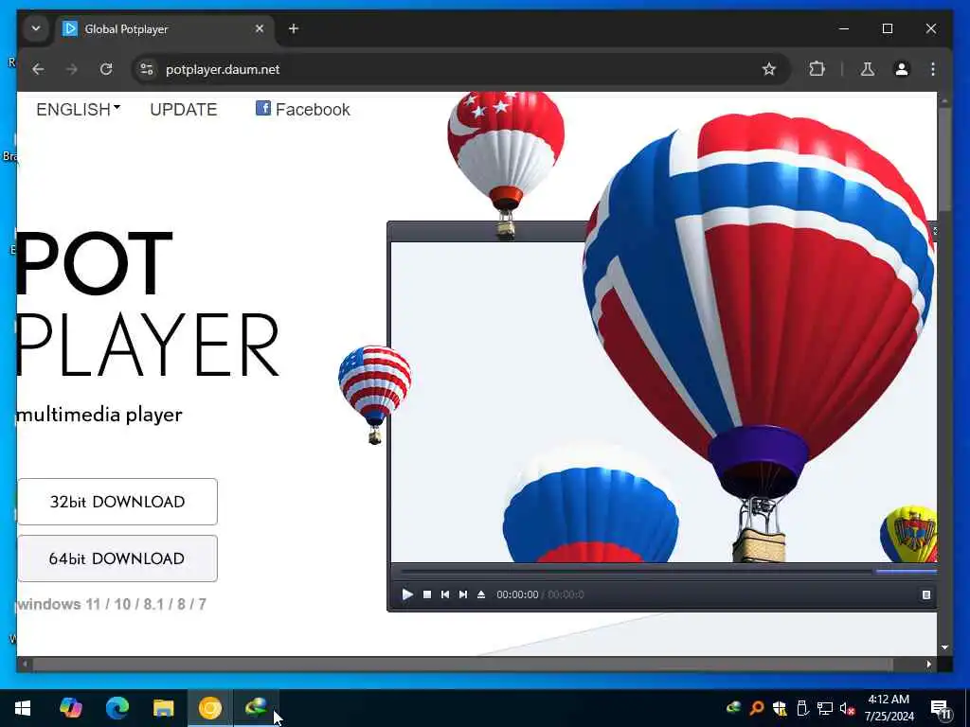Close the Global Potplayer tab
Screen dimensions: 970x727
[260, 28]
